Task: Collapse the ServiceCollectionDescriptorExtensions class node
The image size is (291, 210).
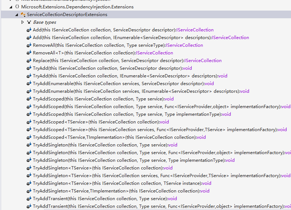Action: pyautogui.click(x=17, y=15)
